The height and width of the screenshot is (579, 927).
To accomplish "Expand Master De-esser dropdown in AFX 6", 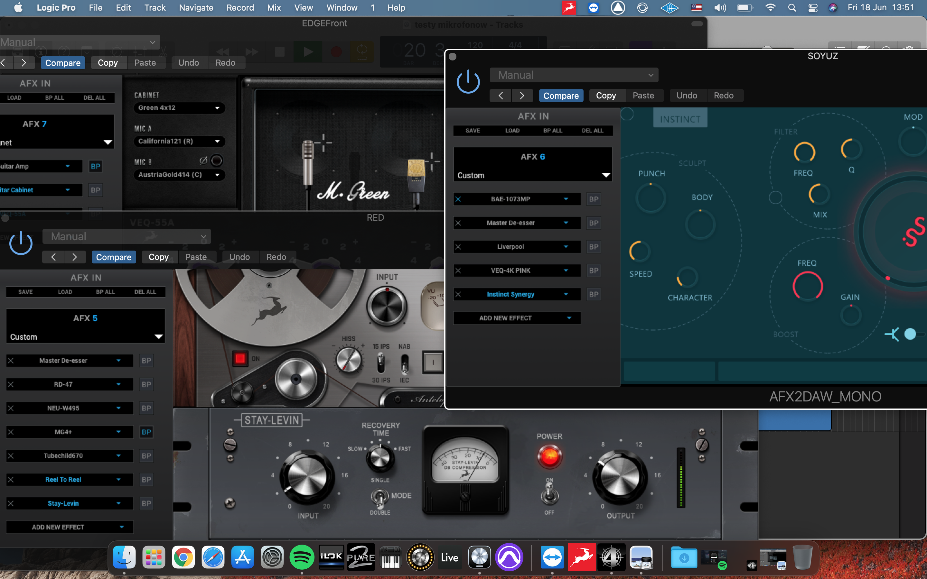I will coord(566,223).
